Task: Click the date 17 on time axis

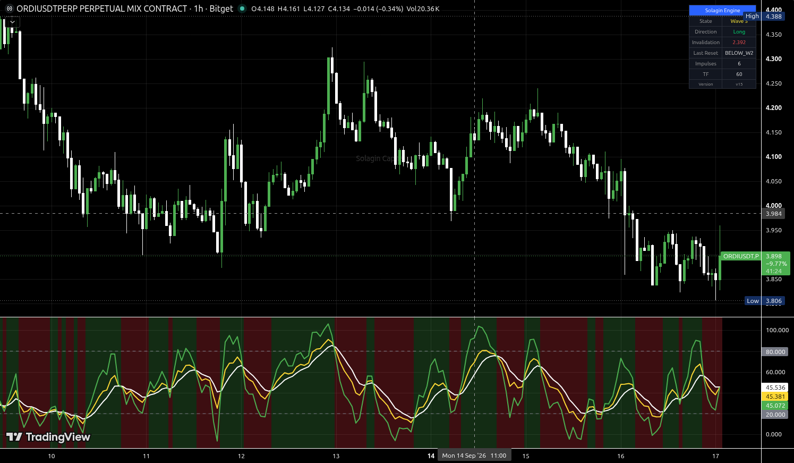Action: point(716,456)
